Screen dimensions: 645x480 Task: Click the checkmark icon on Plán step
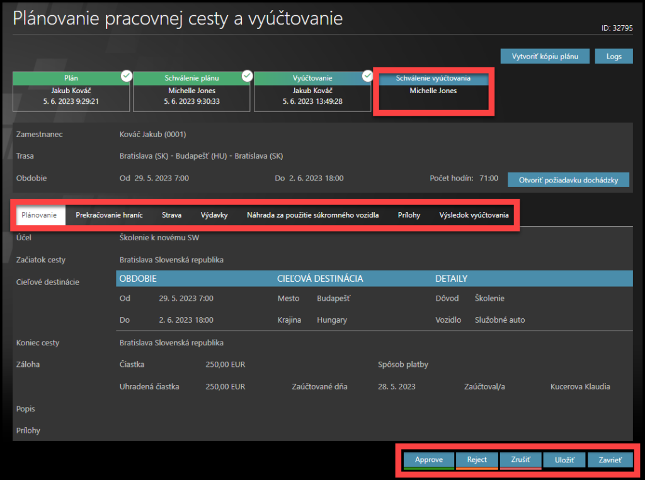pos(127,76)
